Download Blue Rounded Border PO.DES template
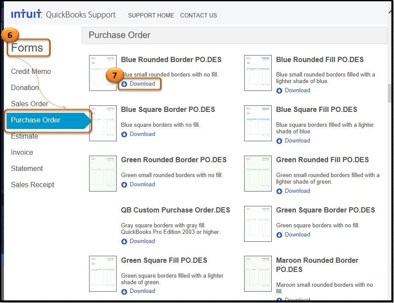This screenshot has width=394, height=303. (142, 84)
